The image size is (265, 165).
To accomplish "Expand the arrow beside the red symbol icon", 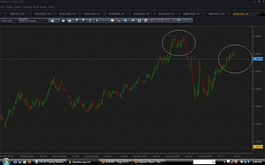I will click(x=26, y=21).
